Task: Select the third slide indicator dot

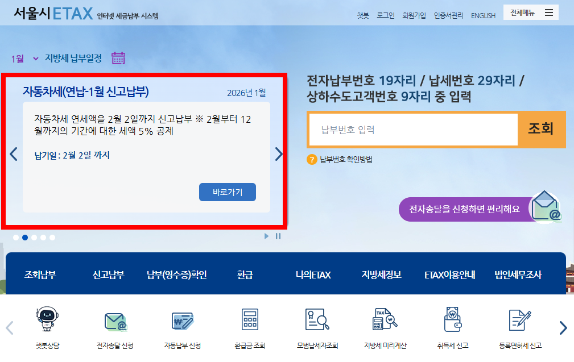Action: pyautogui.click(x=34, y=238)
